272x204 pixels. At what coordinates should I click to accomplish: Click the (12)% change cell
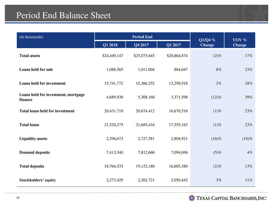(216, 97)
